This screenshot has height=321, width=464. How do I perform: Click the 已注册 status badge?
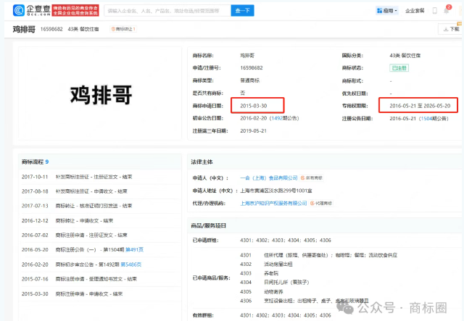tap(399, 67)
